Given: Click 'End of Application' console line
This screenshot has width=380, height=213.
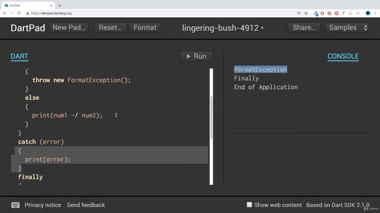Looking at the screenshot, I should (x=266, y=87).
